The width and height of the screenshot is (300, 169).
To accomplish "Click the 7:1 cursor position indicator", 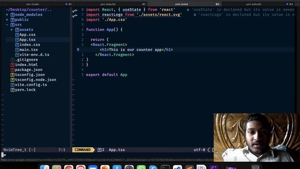I will click(62, 150).
